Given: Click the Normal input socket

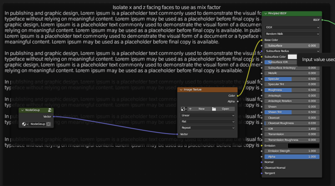Looking at the screenshot, I should click(262, 162).
